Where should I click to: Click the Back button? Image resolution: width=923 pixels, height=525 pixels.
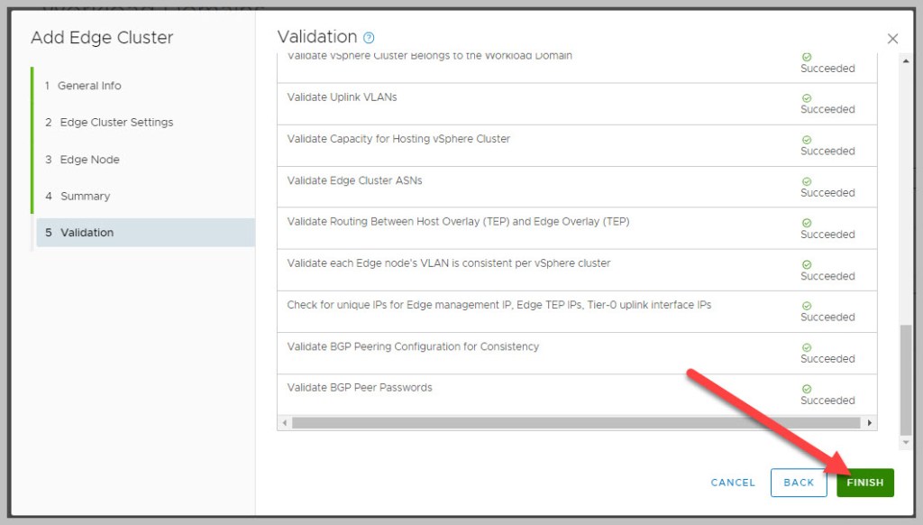coord(799,483)
